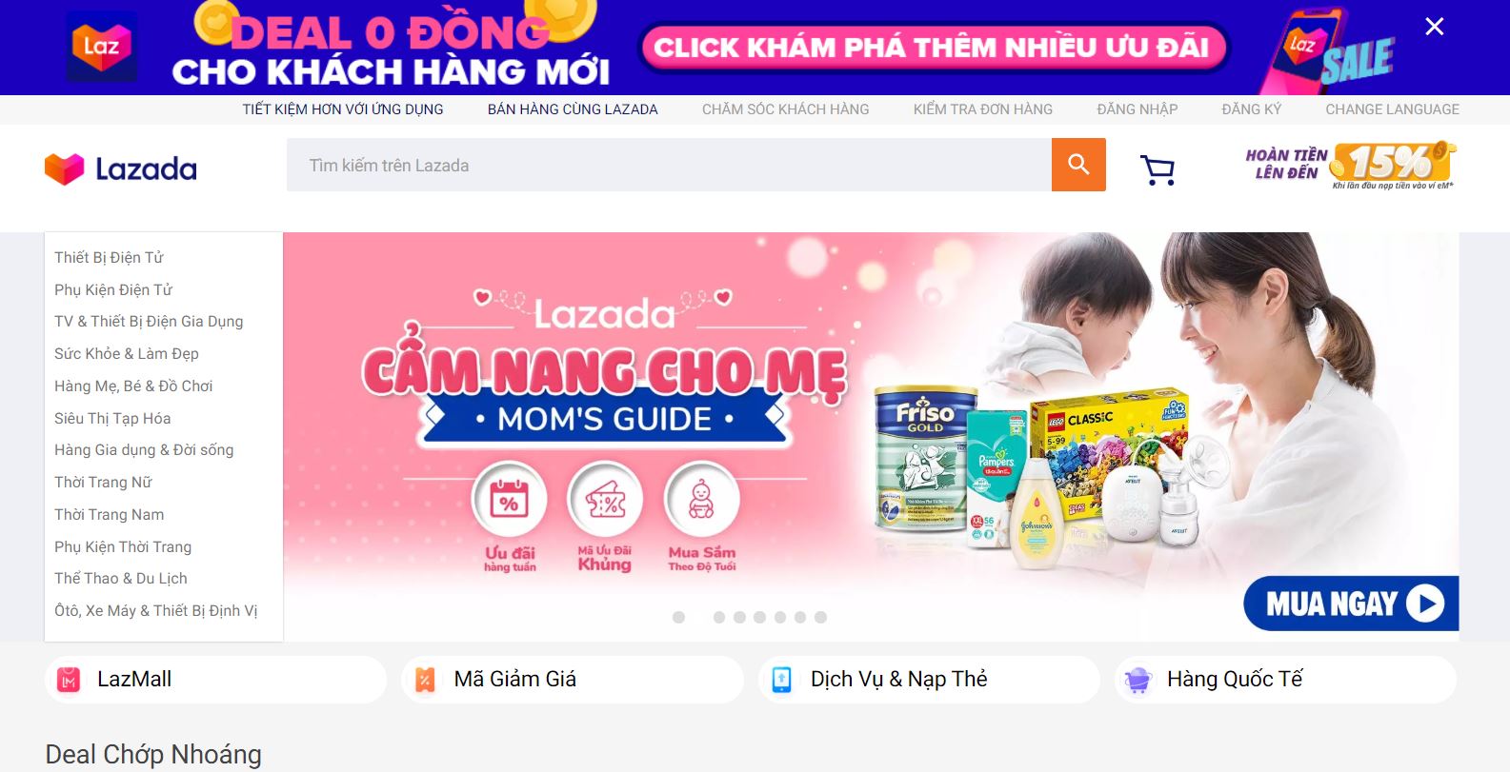
Task: Click the Mua Sắm Theo Độ Tuổi baby icon
Action: [x=701, y=499]
